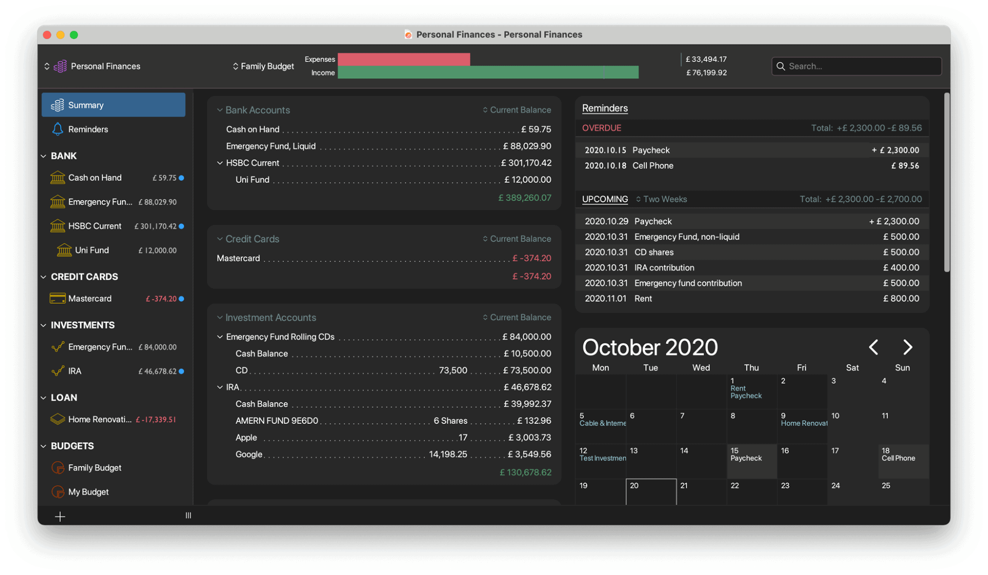Click the search magnifier icon
The width and height of the screenshot is (988, 575).
pos(781,66)
